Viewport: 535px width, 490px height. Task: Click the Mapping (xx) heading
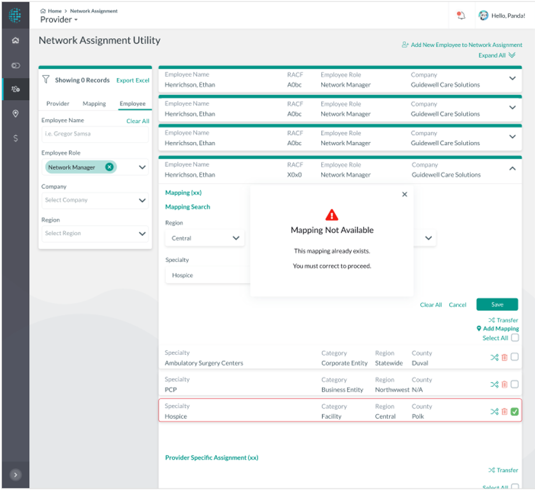(183, 193)
